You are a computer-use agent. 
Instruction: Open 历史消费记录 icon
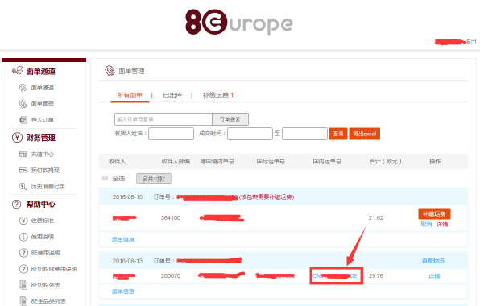click(x=23, y=186)
